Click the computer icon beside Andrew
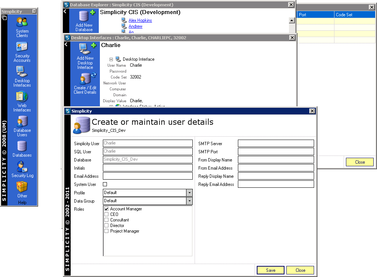The height and width of the screenshot is (277, 377). [124, 26]
